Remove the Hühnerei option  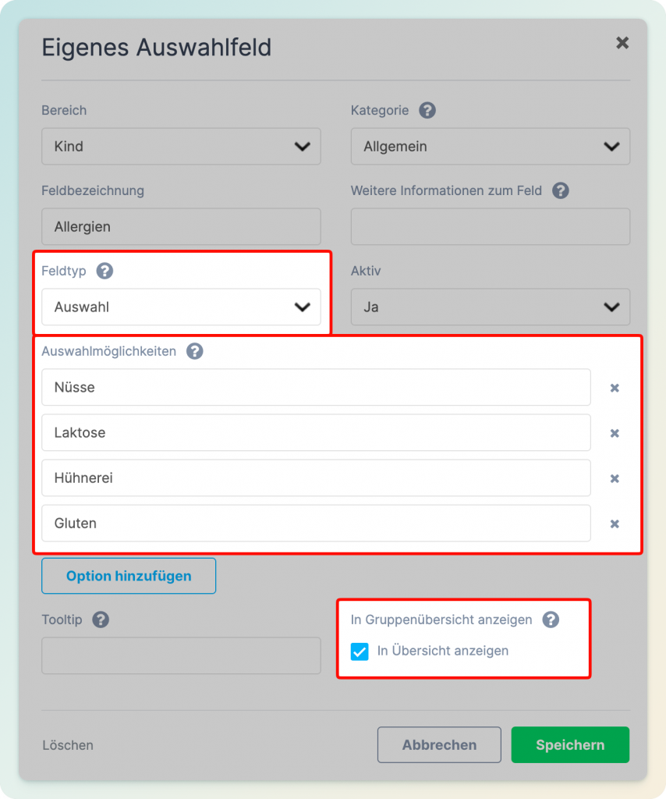[x=615, y=478]
